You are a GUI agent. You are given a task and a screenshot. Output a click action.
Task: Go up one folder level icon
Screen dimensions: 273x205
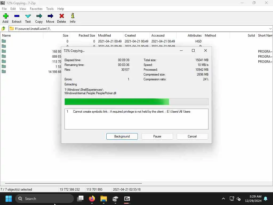pos(3,29)
